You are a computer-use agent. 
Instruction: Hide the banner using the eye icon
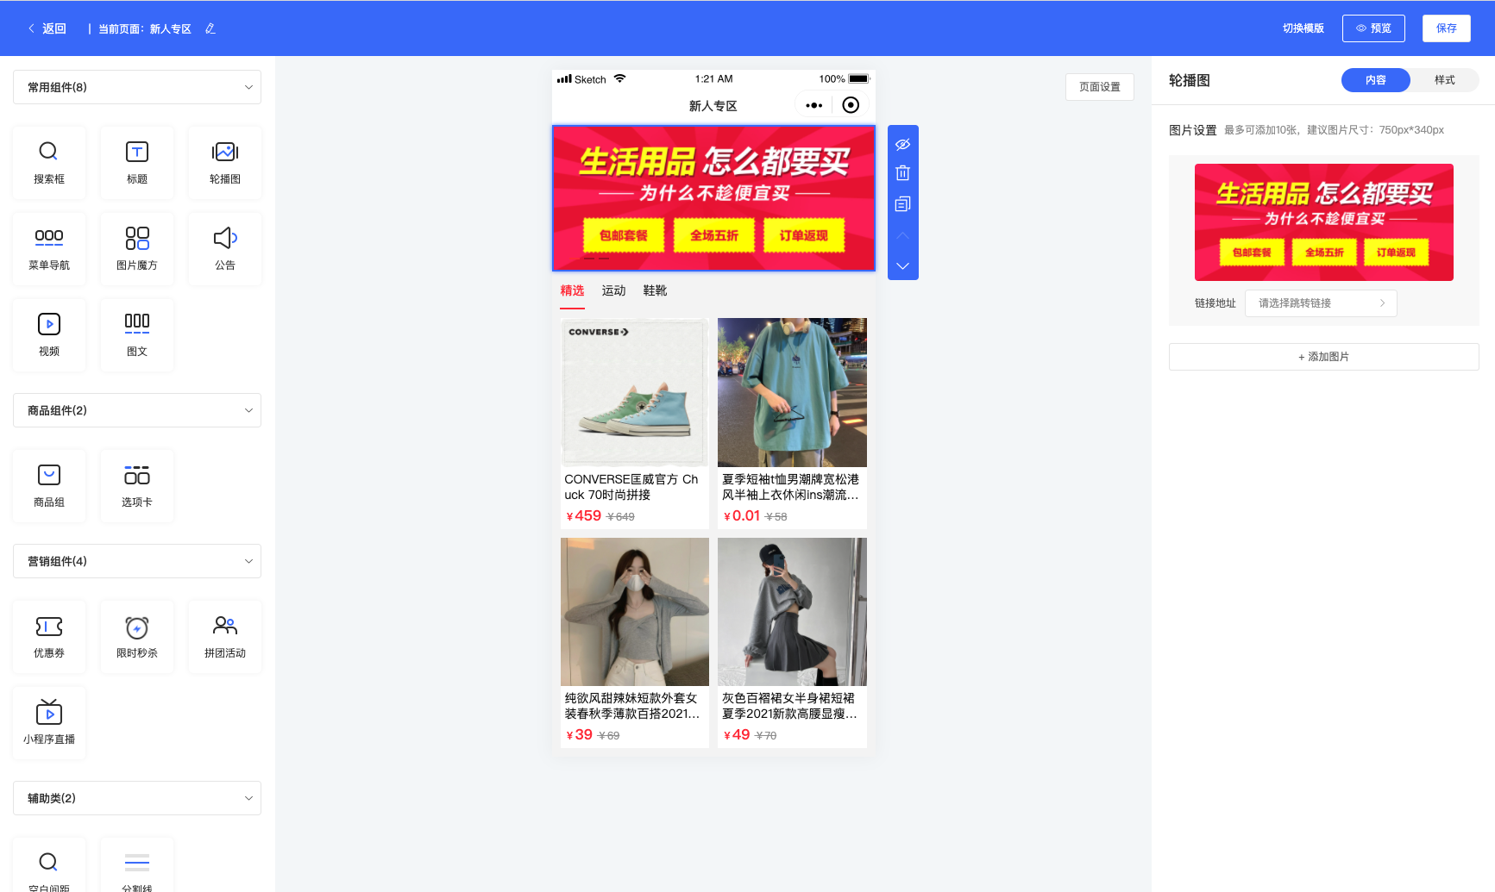point(902,144)
